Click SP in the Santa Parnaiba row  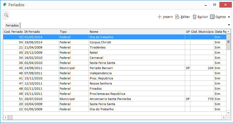[x=188, y=99]
